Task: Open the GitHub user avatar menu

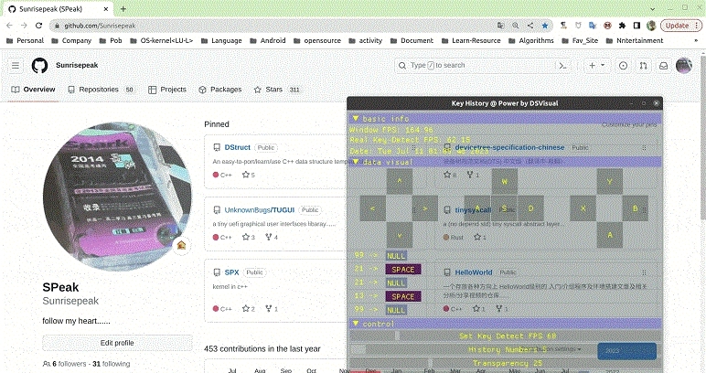Action: [684, 66]
